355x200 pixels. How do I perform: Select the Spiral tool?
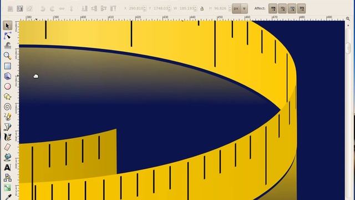(x=7, y=107)
